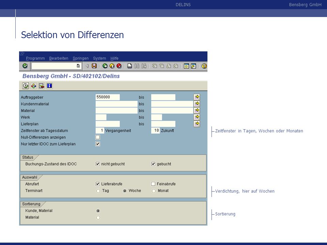The image size is (327, 245).
Task: Click the Previous Page icon
Action: click(161, 66)
